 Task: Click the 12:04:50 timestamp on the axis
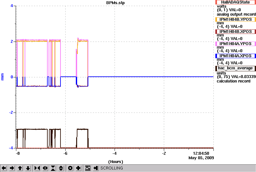(201, 153)
